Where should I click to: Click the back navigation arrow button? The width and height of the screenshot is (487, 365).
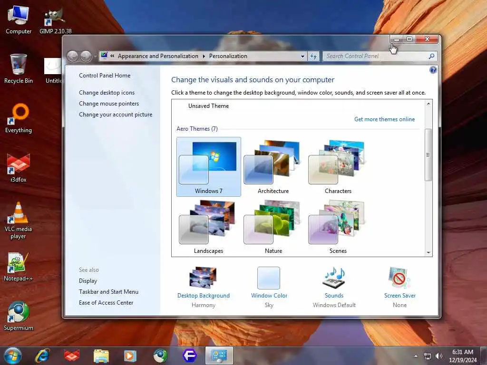coord(72,57)
